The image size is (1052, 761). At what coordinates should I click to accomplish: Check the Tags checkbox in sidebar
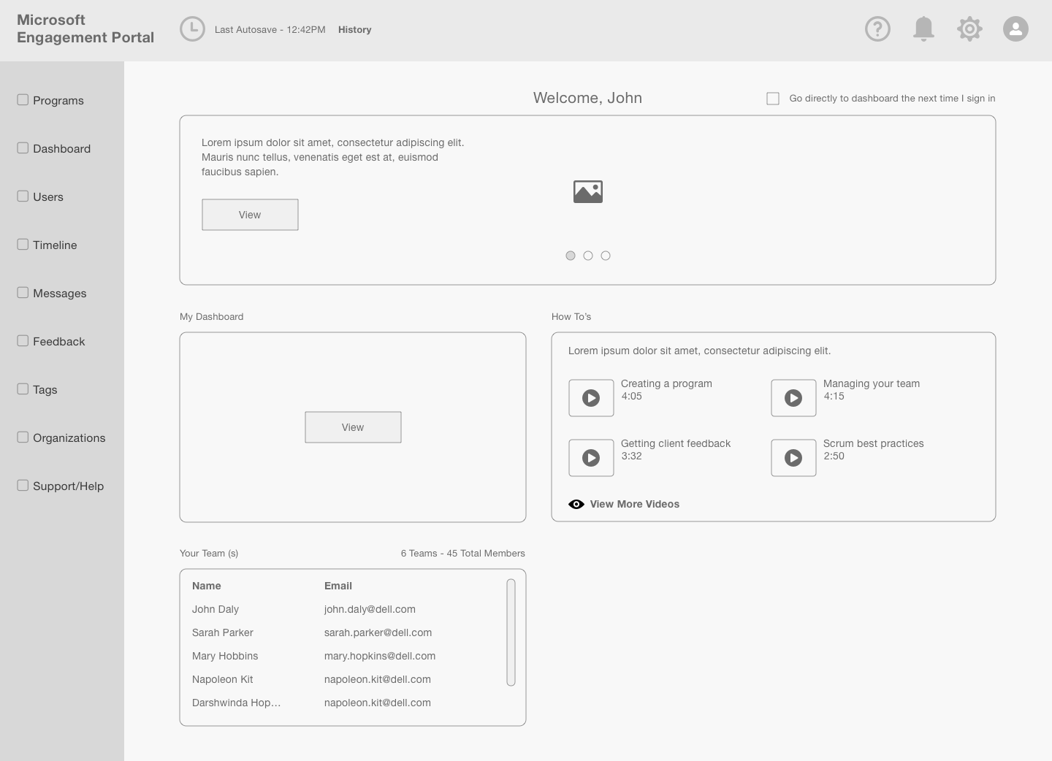pyautogui.click(x=23, y=389)
